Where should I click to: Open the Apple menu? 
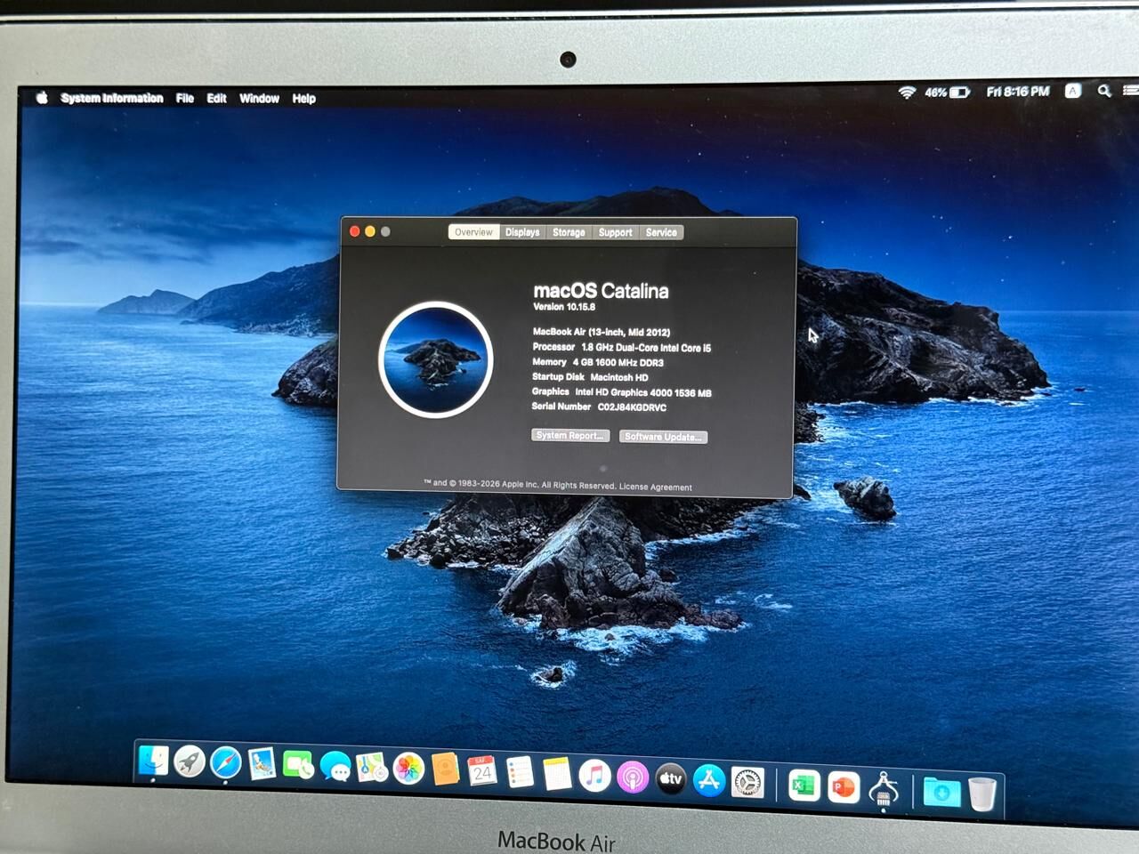click(x=42, y=98)
